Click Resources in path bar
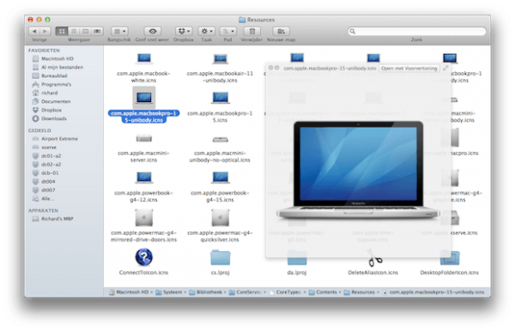Screen dimensions: 515x331 click(360, 292)
